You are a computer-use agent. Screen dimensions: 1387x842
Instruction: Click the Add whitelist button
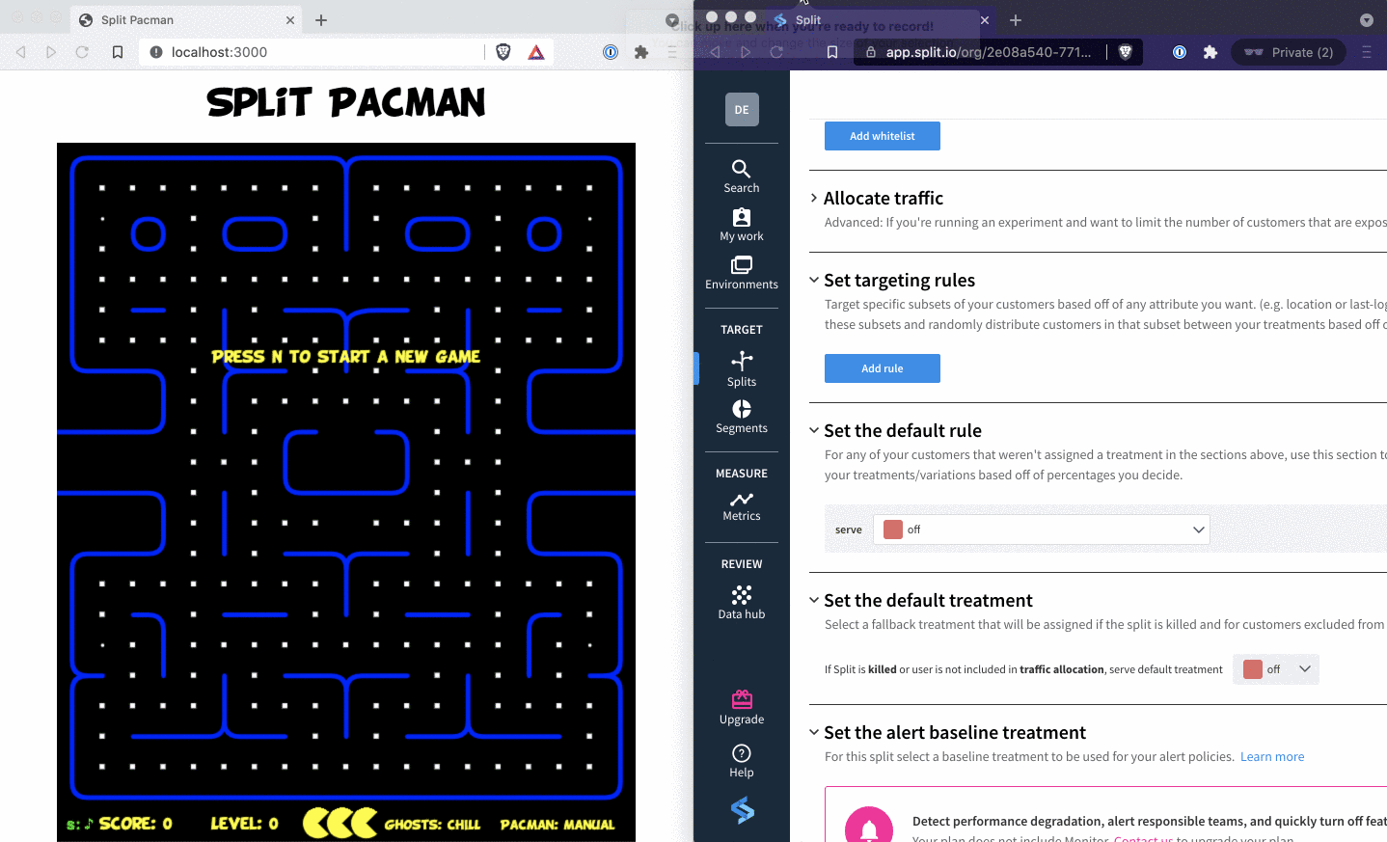coord(882,136)
